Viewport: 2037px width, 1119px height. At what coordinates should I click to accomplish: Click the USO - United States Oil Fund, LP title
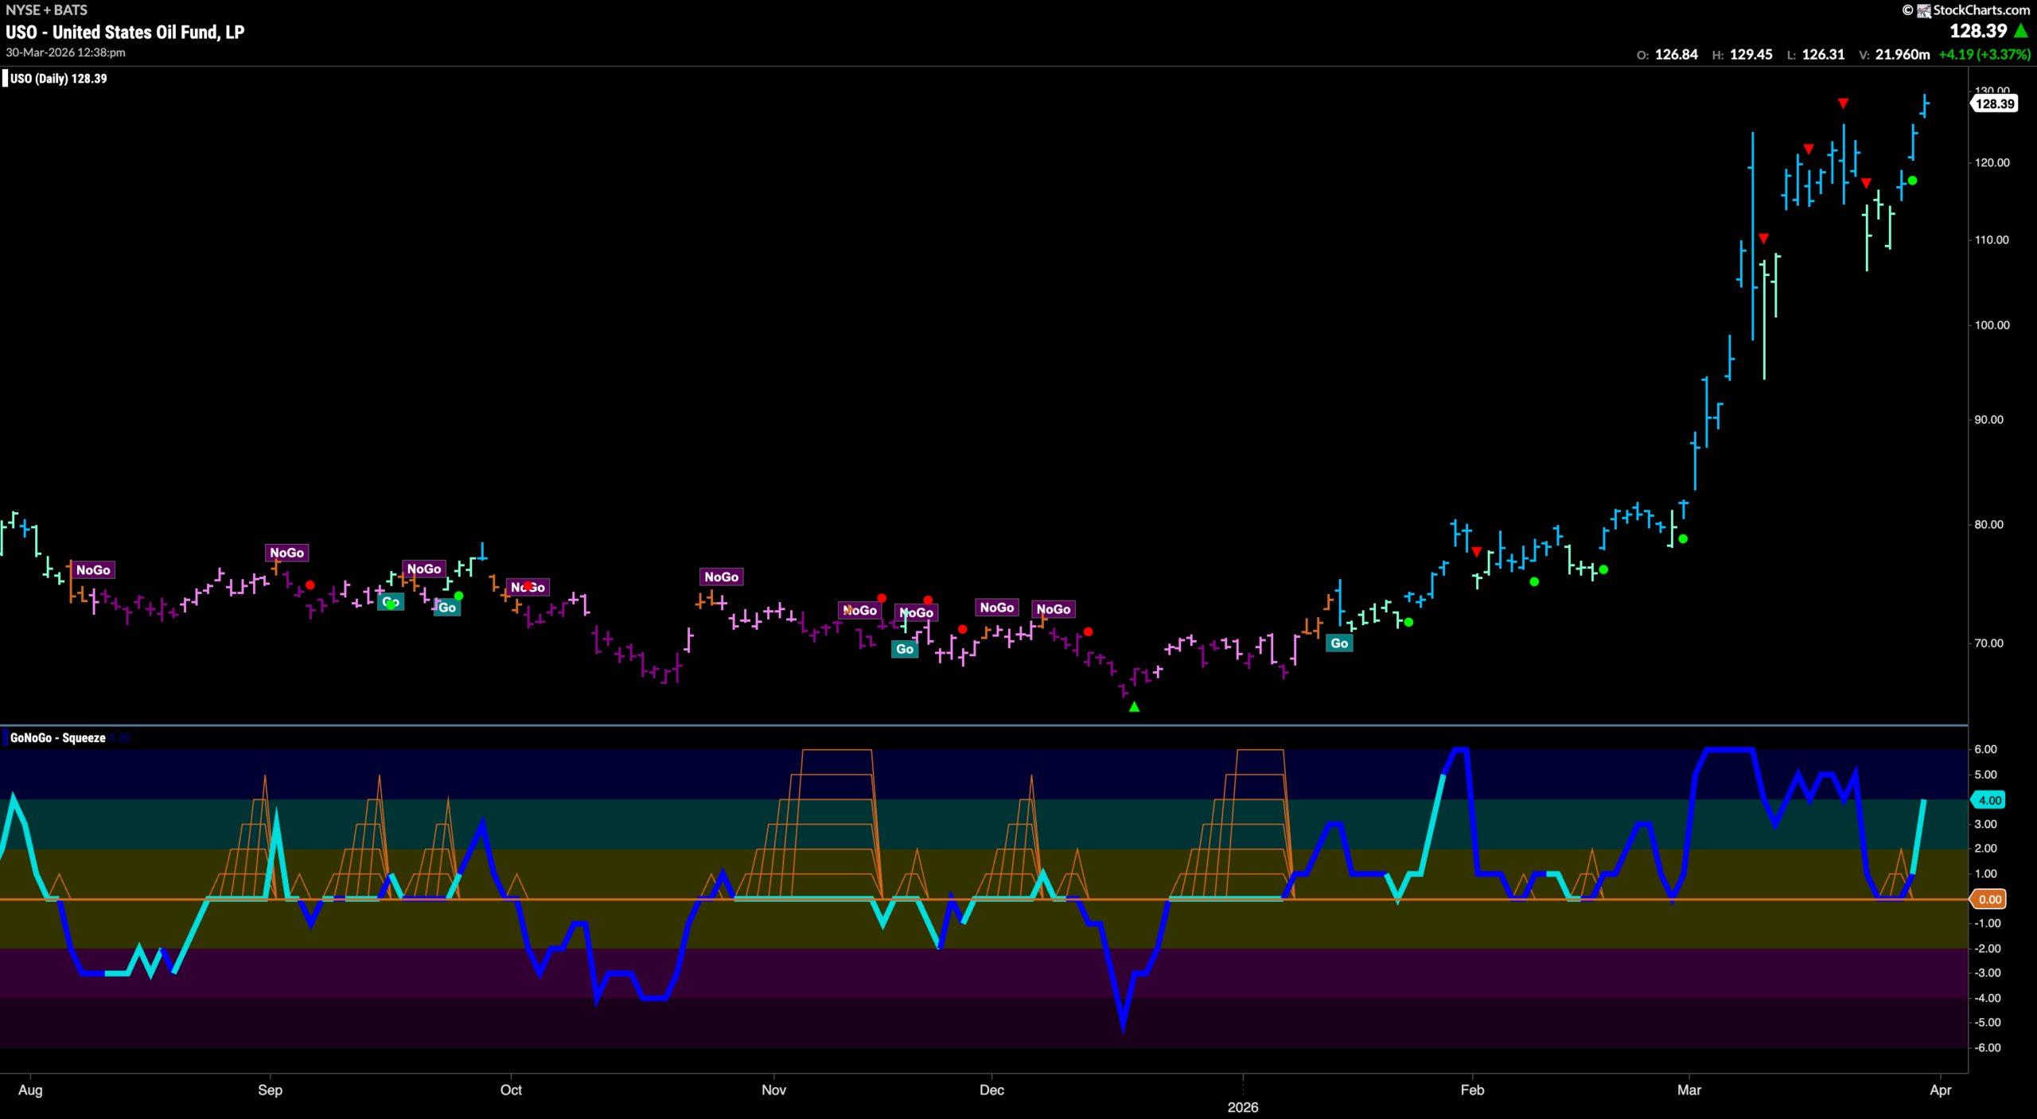tap(125, 33)
